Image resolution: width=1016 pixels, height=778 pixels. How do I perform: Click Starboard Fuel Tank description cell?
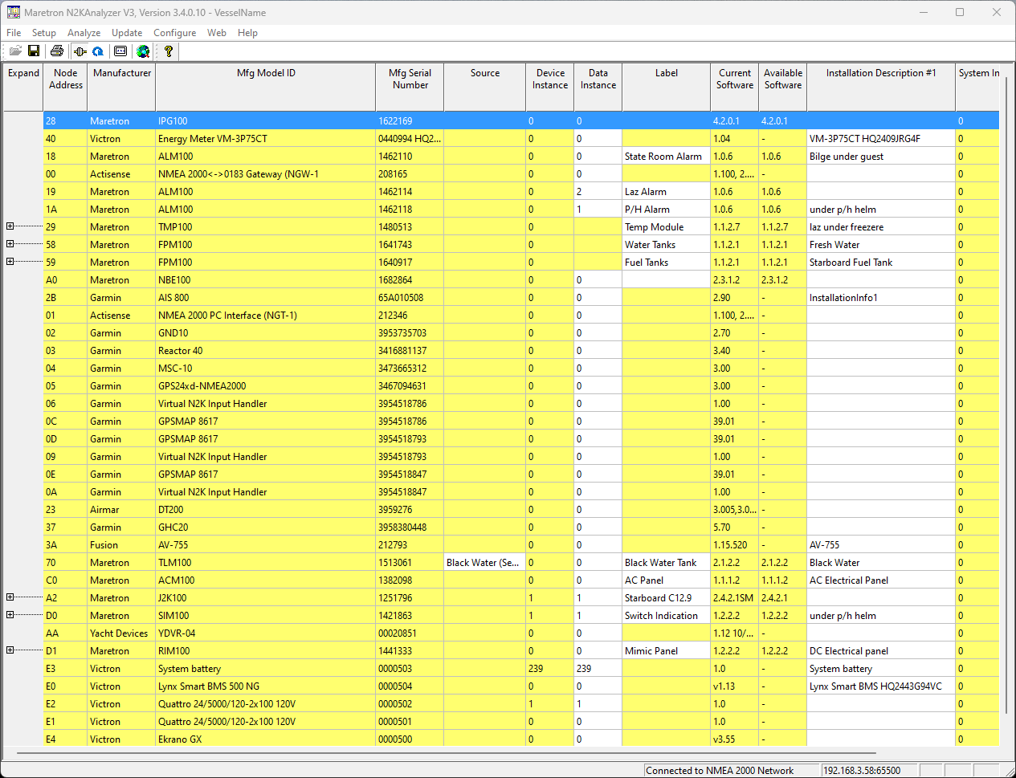[x=881, y=263]
